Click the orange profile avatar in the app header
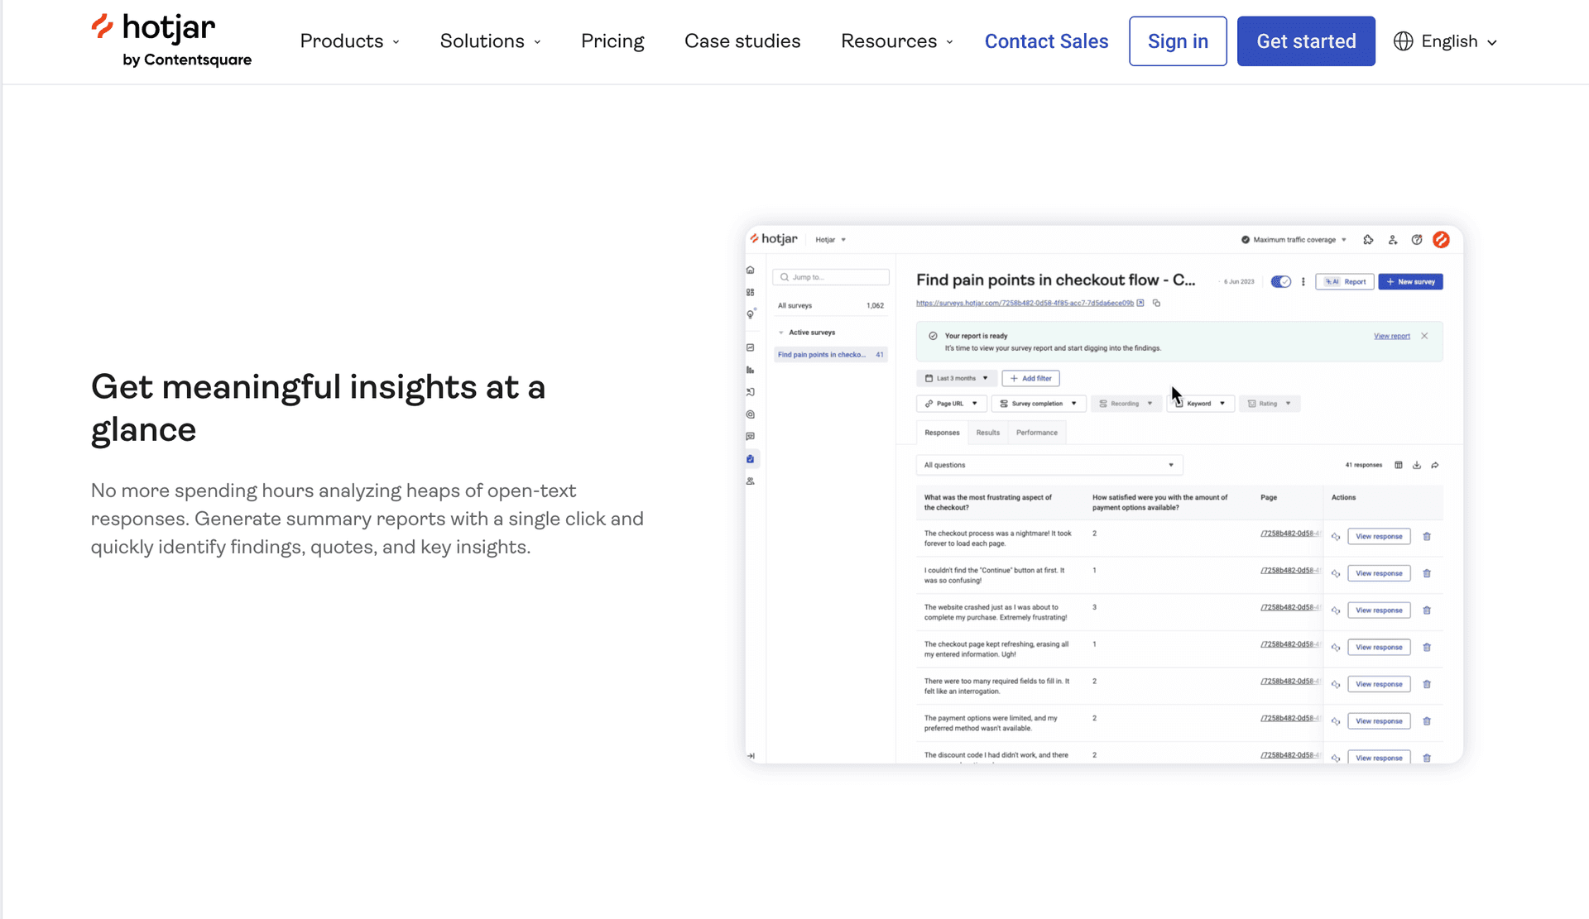The image size is (1589, 919). [1441, 239]
